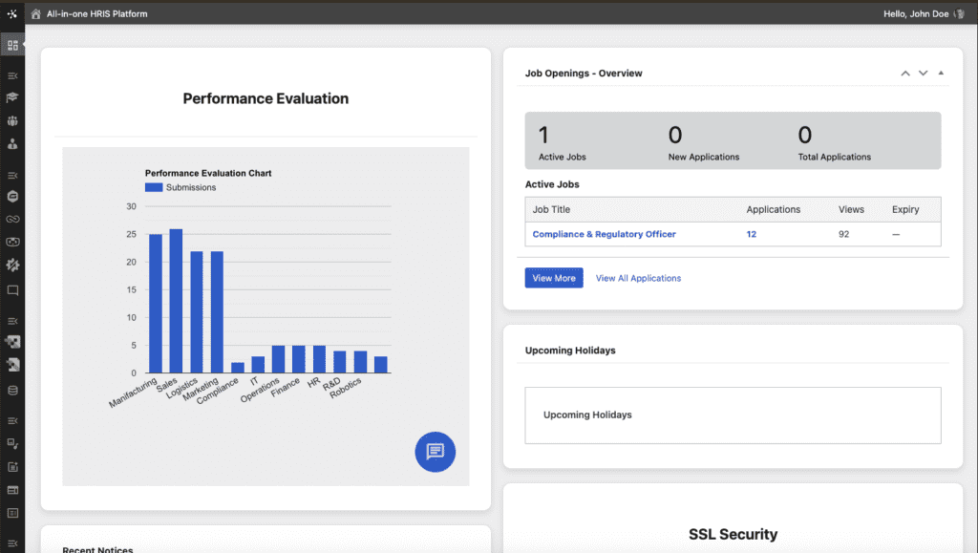This screenshot has width=978, height=553.
Task: Open Compliance & Regulatory Officer job link
Action: [x=604, y=234]
